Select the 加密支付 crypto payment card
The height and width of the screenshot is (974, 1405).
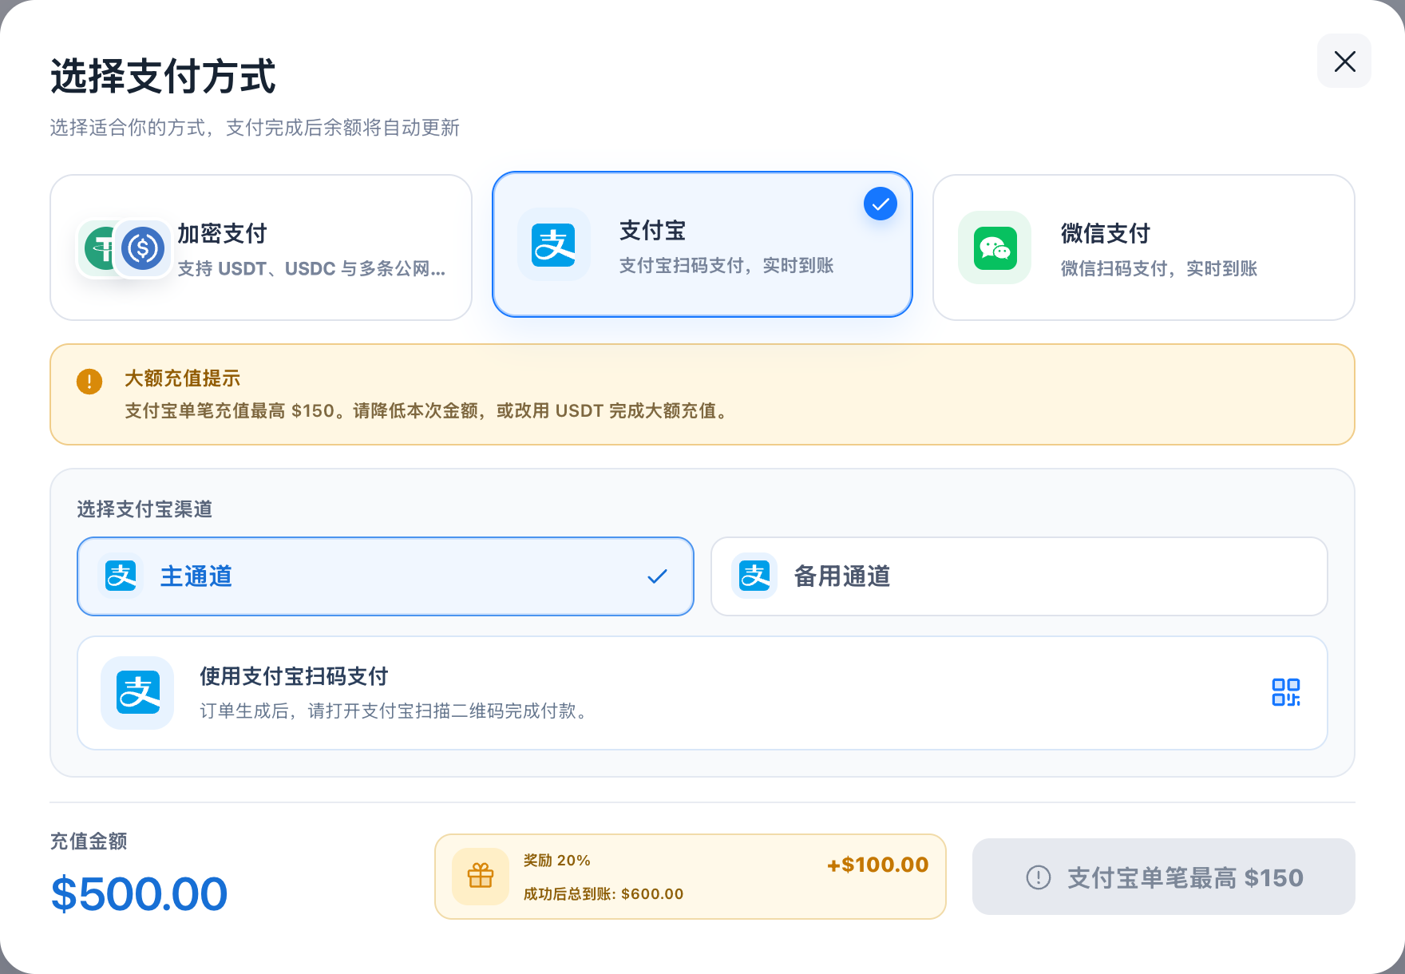tap(261, 247)
